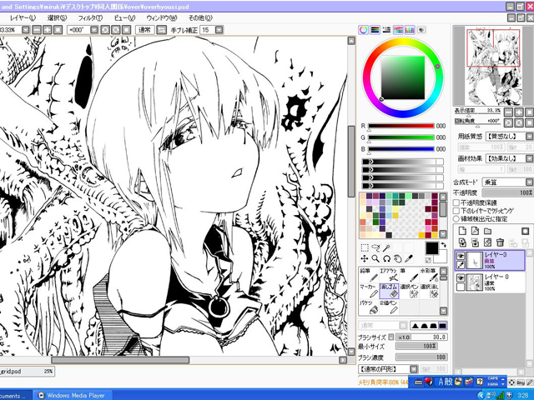This screenshot has width=534, height=400.
Task: Open the rotation angle dropdown in toolbar
Action: coord(94,30)
